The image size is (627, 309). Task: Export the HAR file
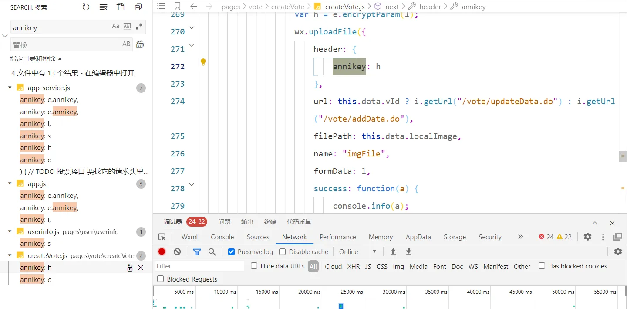click(408, 251)
